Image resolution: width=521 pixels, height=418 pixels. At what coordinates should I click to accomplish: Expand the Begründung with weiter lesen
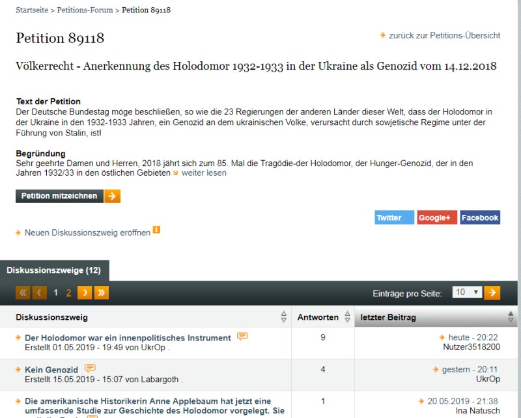click(203, 173)
